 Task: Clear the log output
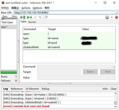click(x=114, y=89)
